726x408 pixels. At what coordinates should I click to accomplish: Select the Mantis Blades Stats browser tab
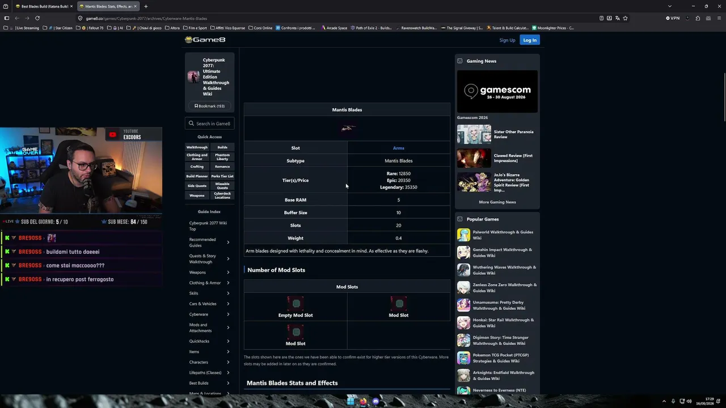[108, 6]
